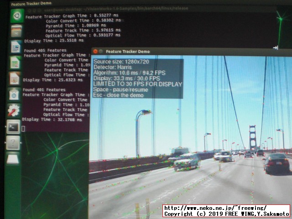Click terminal line 'Optical Flow Time : 0.593177 ms'
292x219 pixels.
pos(83,36)
